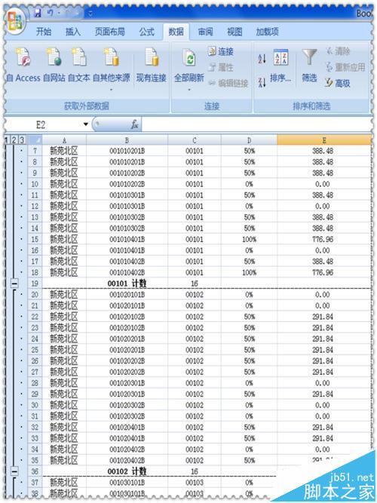Click 属性 properties button
This screenshot has height=503, width=377.
pos(221,67)
